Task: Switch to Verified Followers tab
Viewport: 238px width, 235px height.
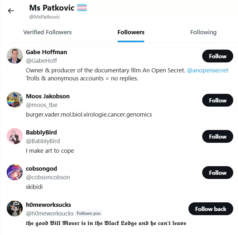Action: point(47,32)
